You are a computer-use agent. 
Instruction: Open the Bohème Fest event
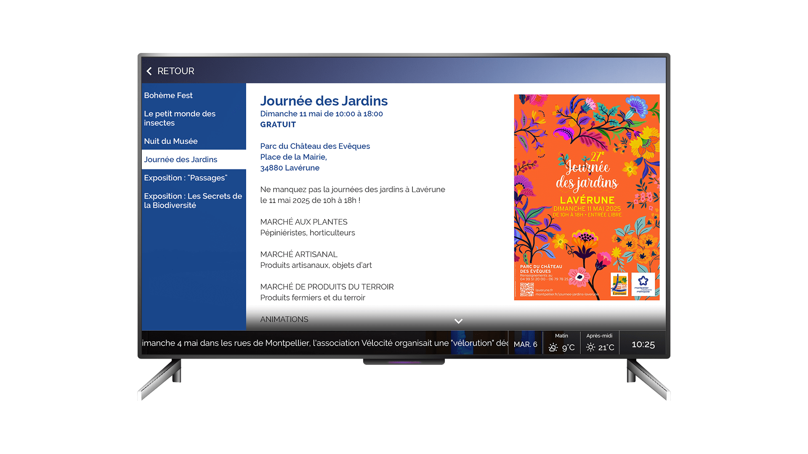(194, 95)
